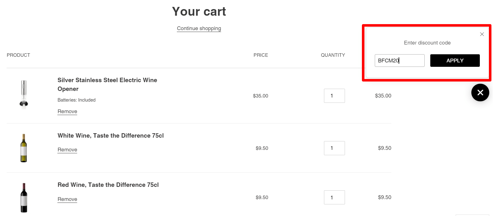The width and height of the screenshot is (493, 216).
Task: Select the white wine quantity box
Action: pyautogui.click(x=334, y=148)
